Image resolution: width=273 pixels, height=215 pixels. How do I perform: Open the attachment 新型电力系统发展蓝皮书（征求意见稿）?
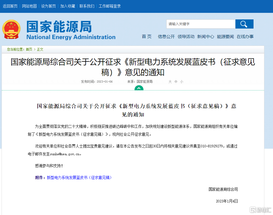(x=79, y=178)
